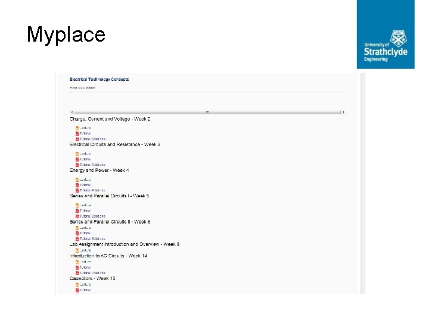
Task: Select the heading 'Energy and Power - Week 4'
Action: click(99, 171)
